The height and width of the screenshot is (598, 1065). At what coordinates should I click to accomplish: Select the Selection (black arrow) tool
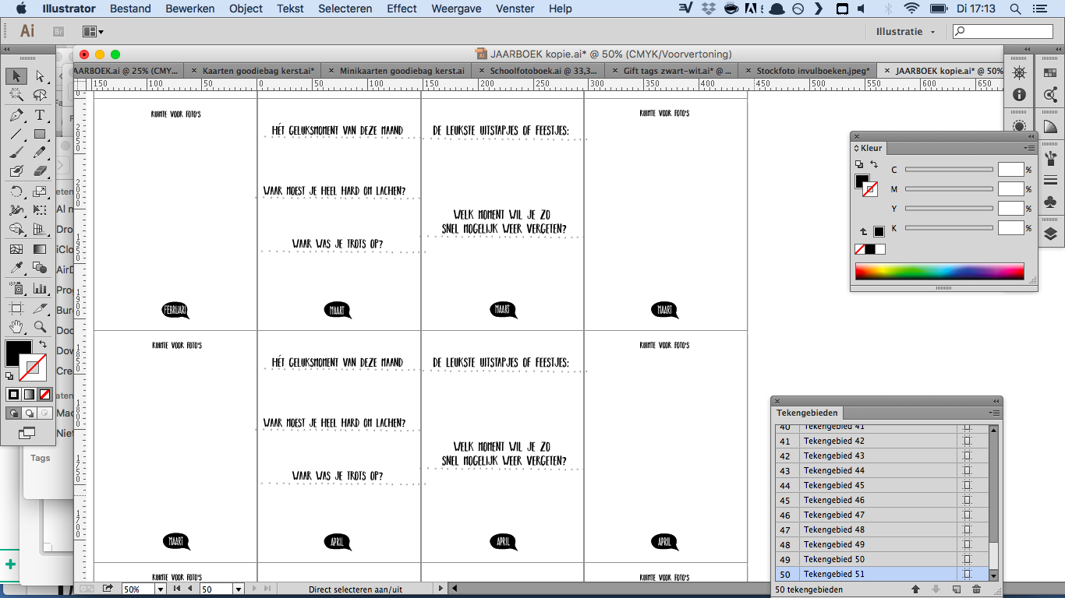coord(16,76)
